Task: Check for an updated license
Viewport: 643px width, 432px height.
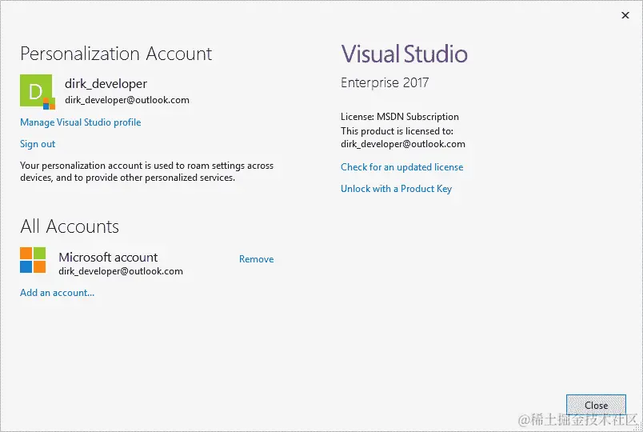Action: pyautogui.click(x=401, y=167)
